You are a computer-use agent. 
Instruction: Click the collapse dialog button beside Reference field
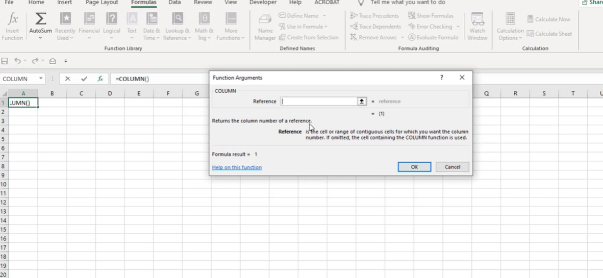[362, 102]
